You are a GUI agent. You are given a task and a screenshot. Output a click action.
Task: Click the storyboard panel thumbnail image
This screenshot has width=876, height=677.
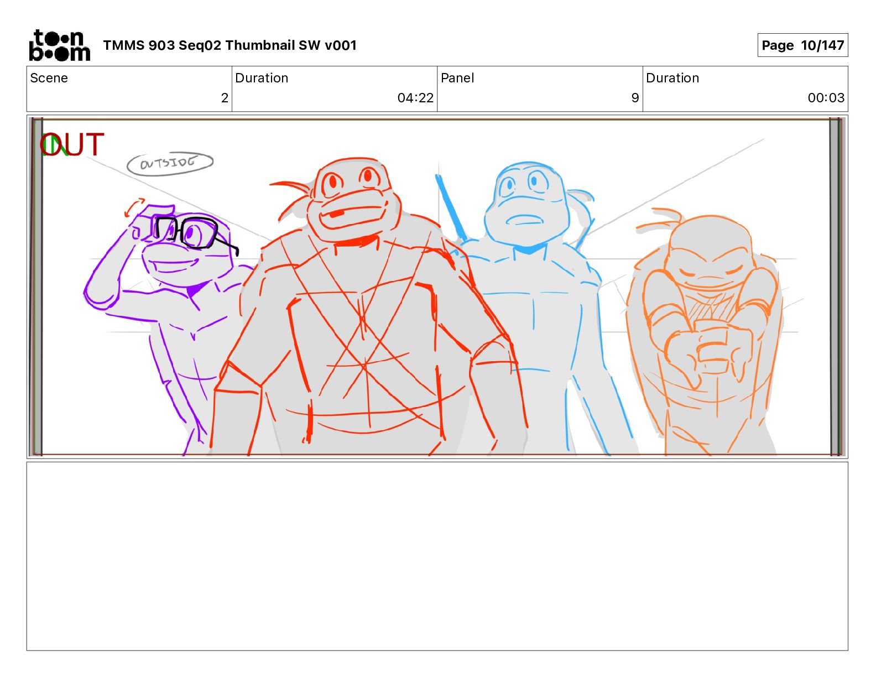[437, 287]
